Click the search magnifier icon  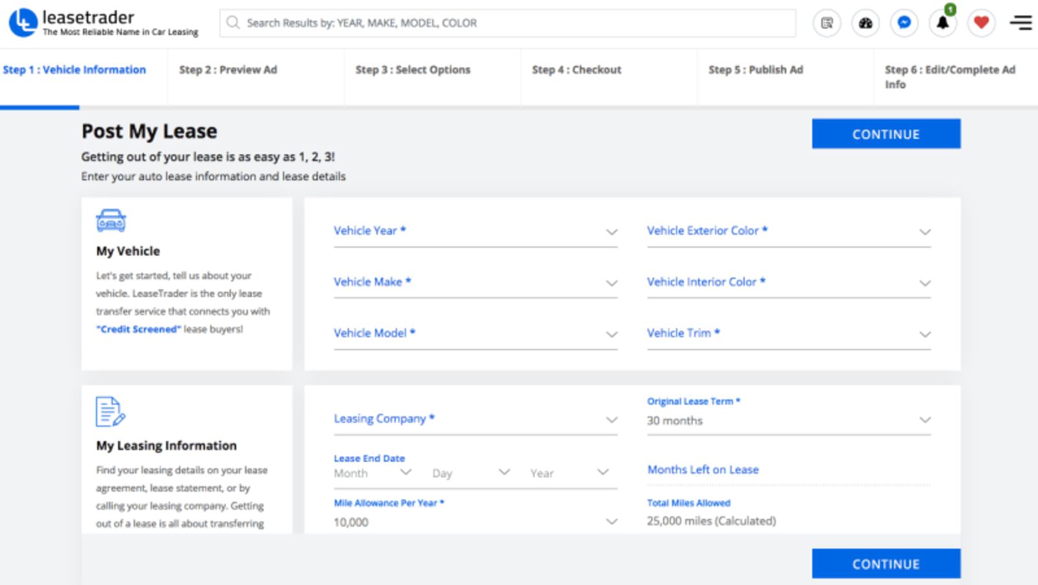tap(232, 23)
